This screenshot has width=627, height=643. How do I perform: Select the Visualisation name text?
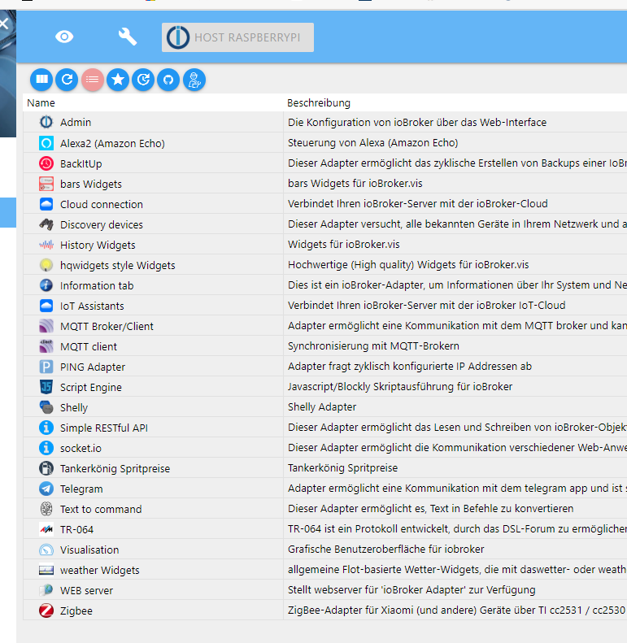click(x=89, y=550)
